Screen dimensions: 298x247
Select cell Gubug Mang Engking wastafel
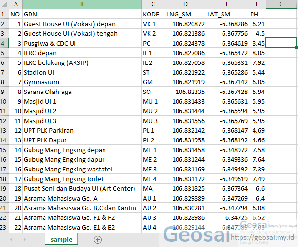pos(82,169)
